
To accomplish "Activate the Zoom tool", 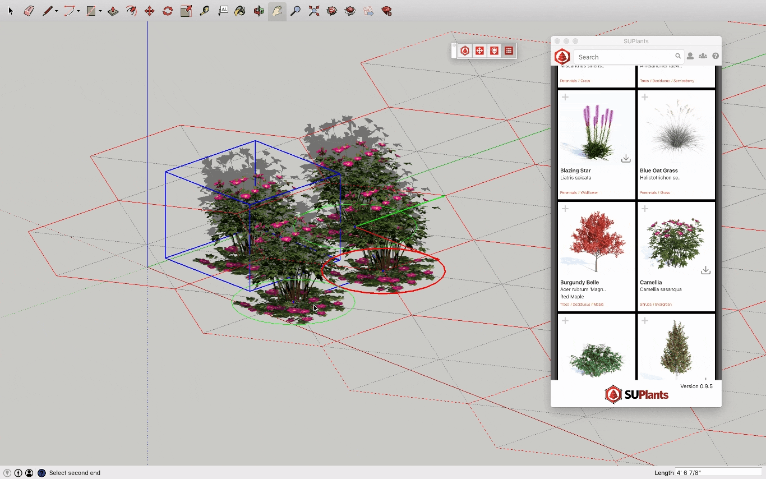I will 296,10.
